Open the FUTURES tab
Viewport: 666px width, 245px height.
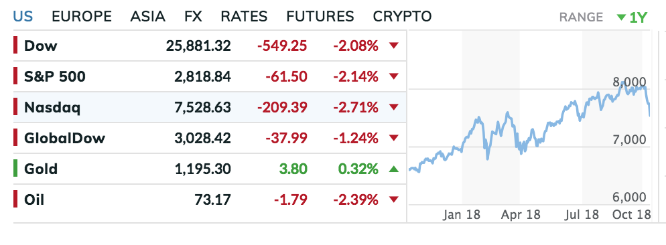pyautogui.click(x=320, y=17)
